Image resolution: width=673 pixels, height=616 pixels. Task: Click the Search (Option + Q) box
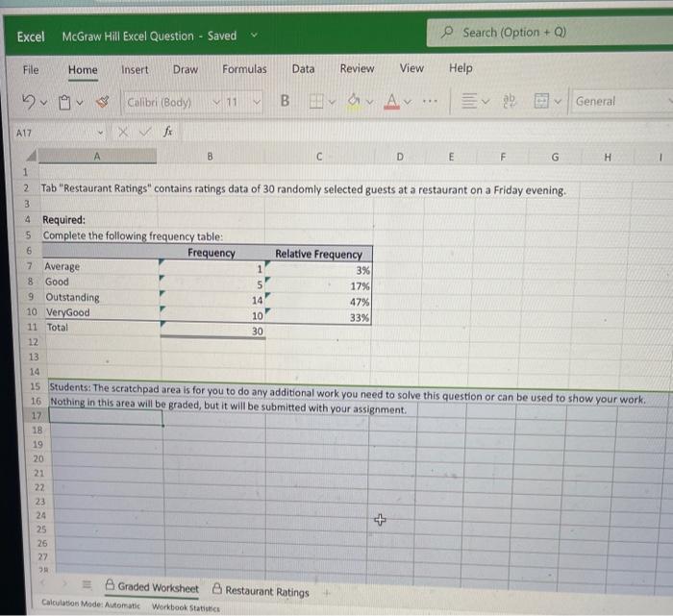point(549,32)
